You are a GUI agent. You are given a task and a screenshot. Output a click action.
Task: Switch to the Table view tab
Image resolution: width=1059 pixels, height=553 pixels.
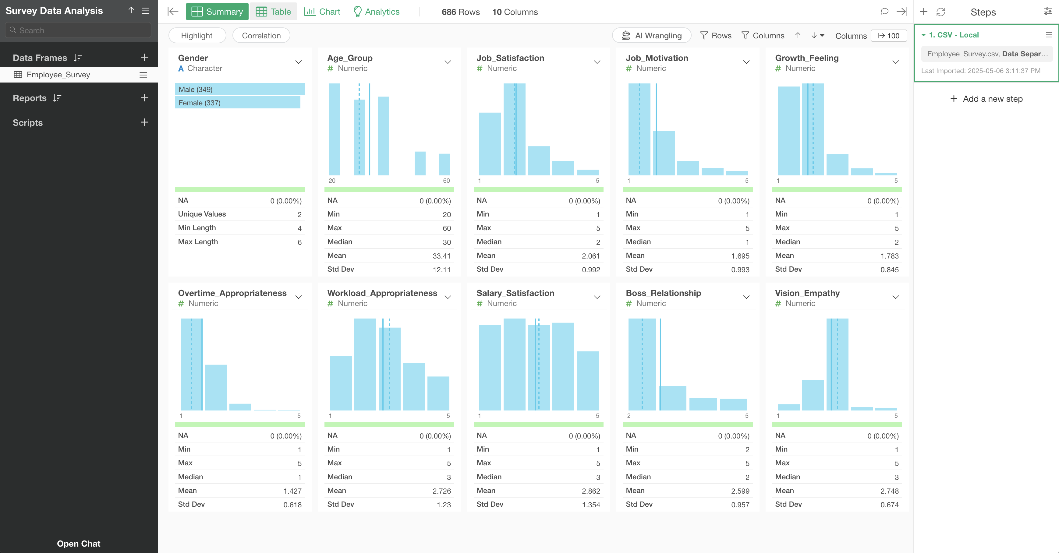(x=273, y=12)
